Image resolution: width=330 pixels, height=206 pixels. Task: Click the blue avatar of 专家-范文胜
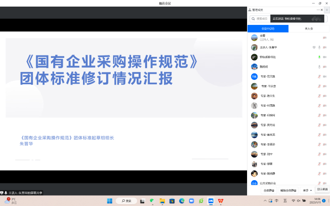pyautogui.click(x=254, y=77)
